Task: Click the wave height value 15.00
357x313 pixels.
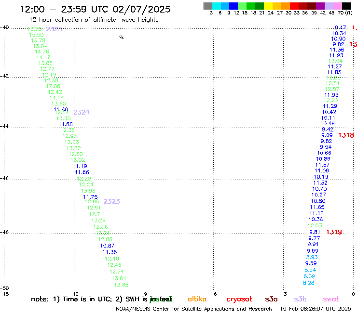Action: click(37, 35)
